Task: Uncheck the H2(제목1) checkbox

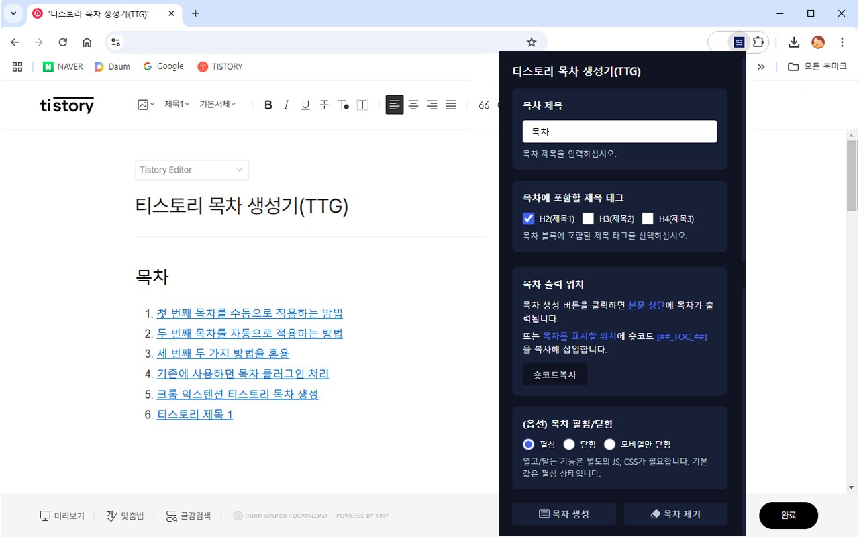Action: pos(528,218)
